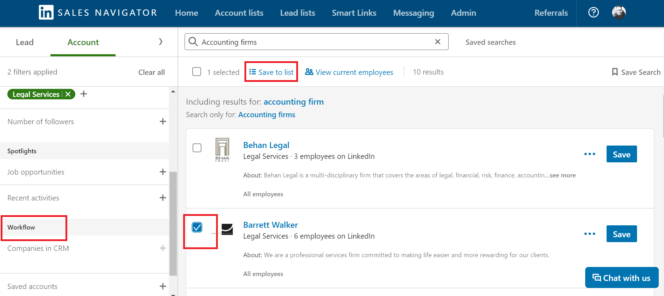The height and width of the screenshot is (296, 664).
Task: Open the profile avatar menu
Action: pos(619,13)
